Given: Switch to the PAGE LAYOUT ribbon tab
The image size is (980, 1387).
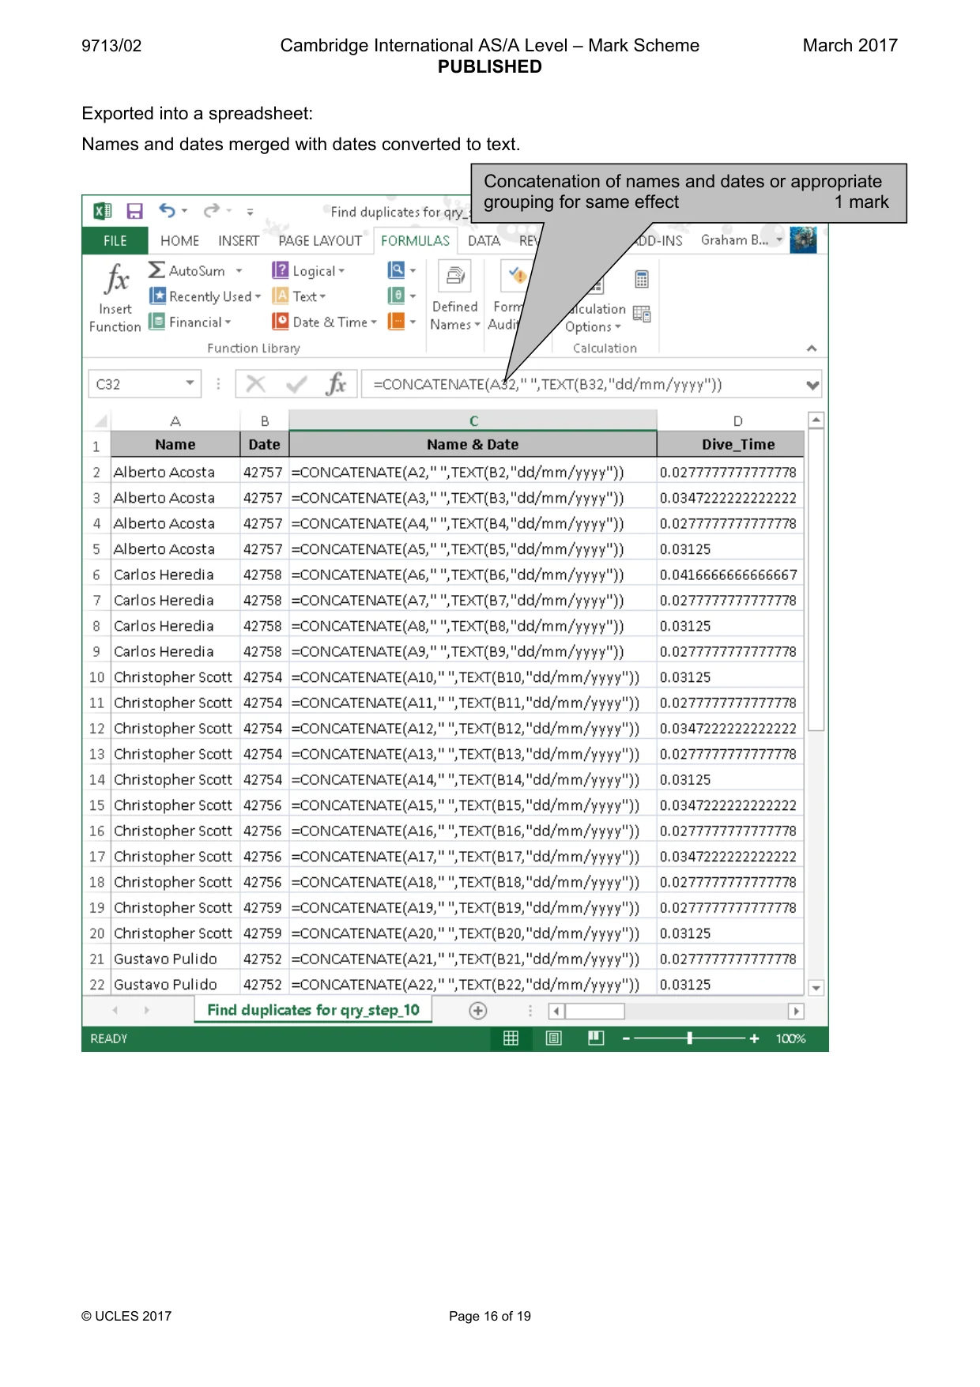Looking at the screenshot, I should coord(320,241).
